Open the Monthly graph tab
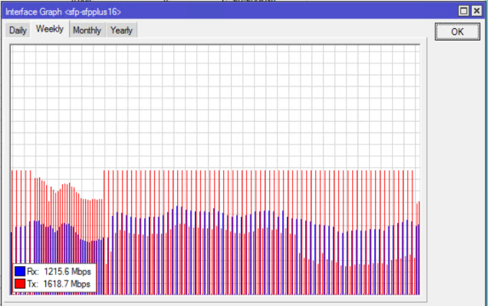 pos(87,30)
